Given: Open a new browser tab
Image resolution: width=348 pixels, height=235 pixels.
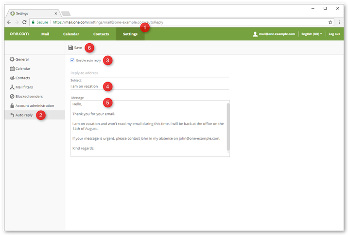Looking at the screenshot, I should click(66, 14).
